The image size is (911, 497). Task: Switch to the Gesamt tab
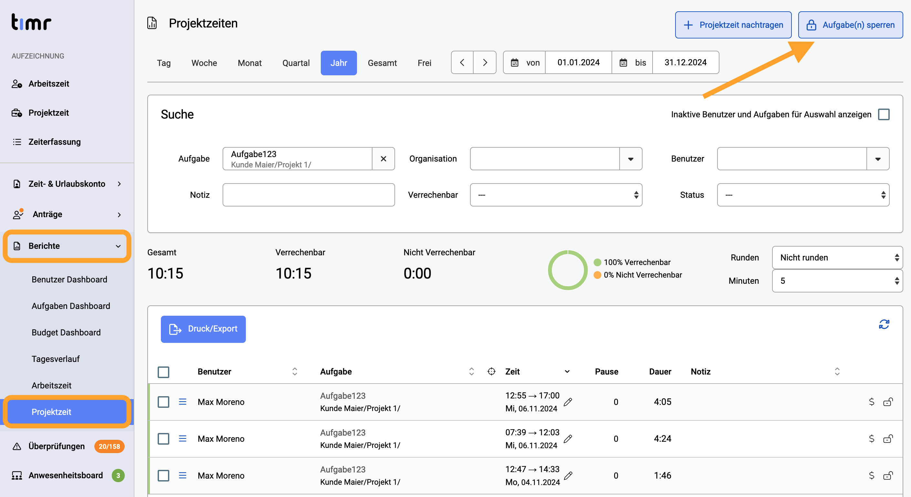tap(382, 63)
